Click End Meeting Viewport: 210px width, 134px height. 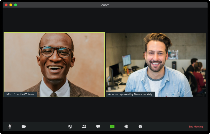[196, 127]
